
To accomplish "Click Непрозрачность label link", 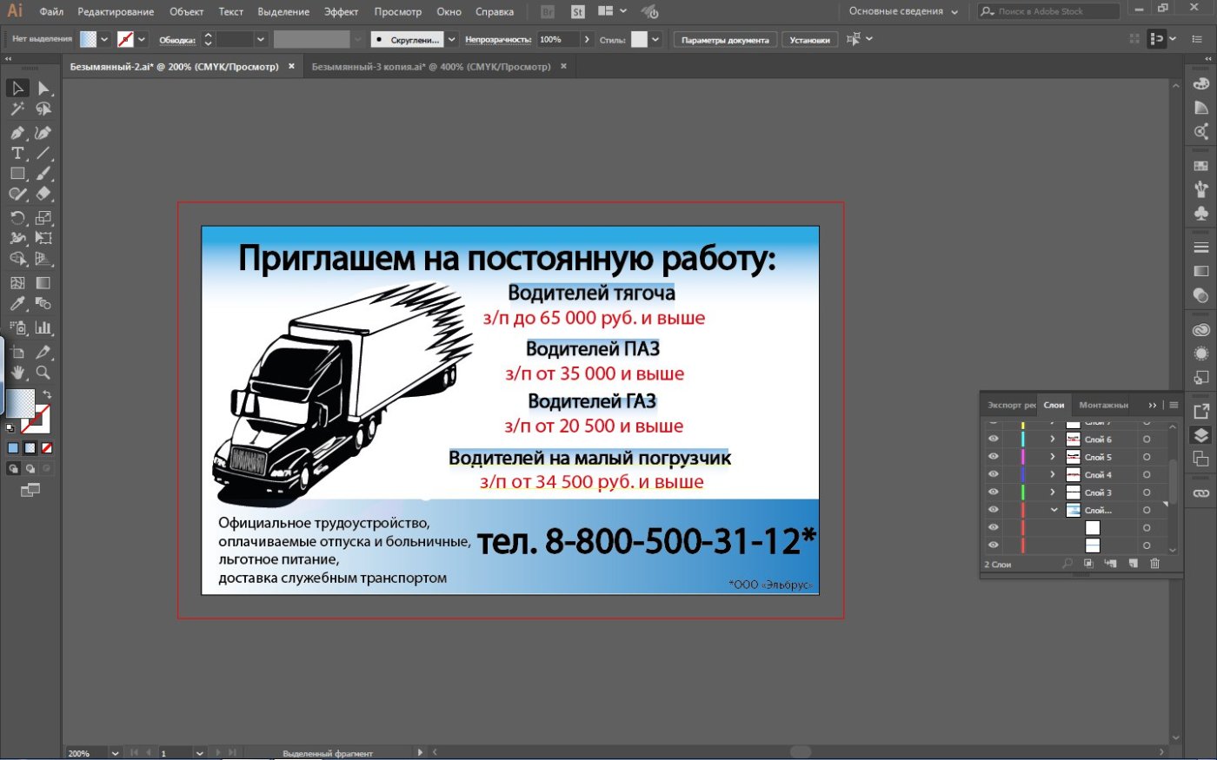I will tap(497, 40).
